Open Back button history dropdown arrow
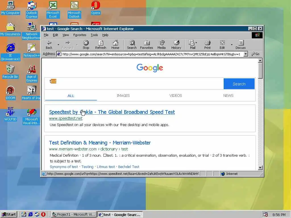This screenshot has width=291, height=218. point(58,45)
